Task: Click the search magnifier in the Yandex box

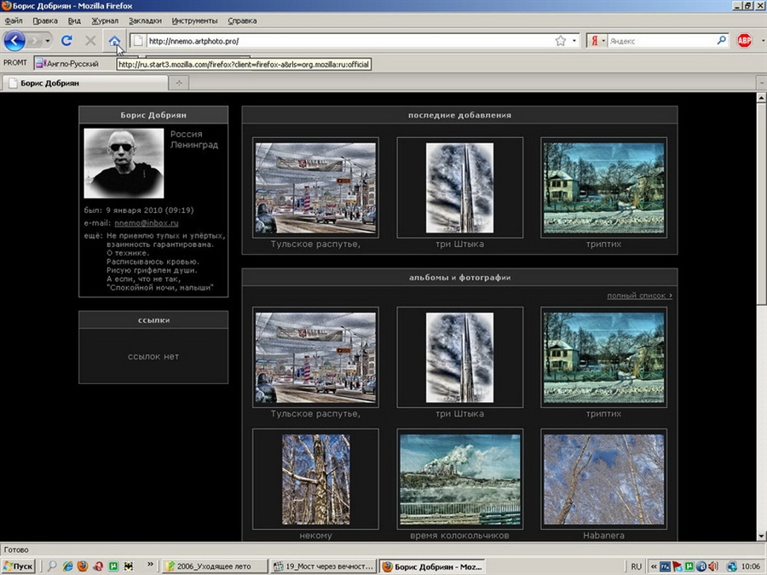Action: (x=721, y=40)
